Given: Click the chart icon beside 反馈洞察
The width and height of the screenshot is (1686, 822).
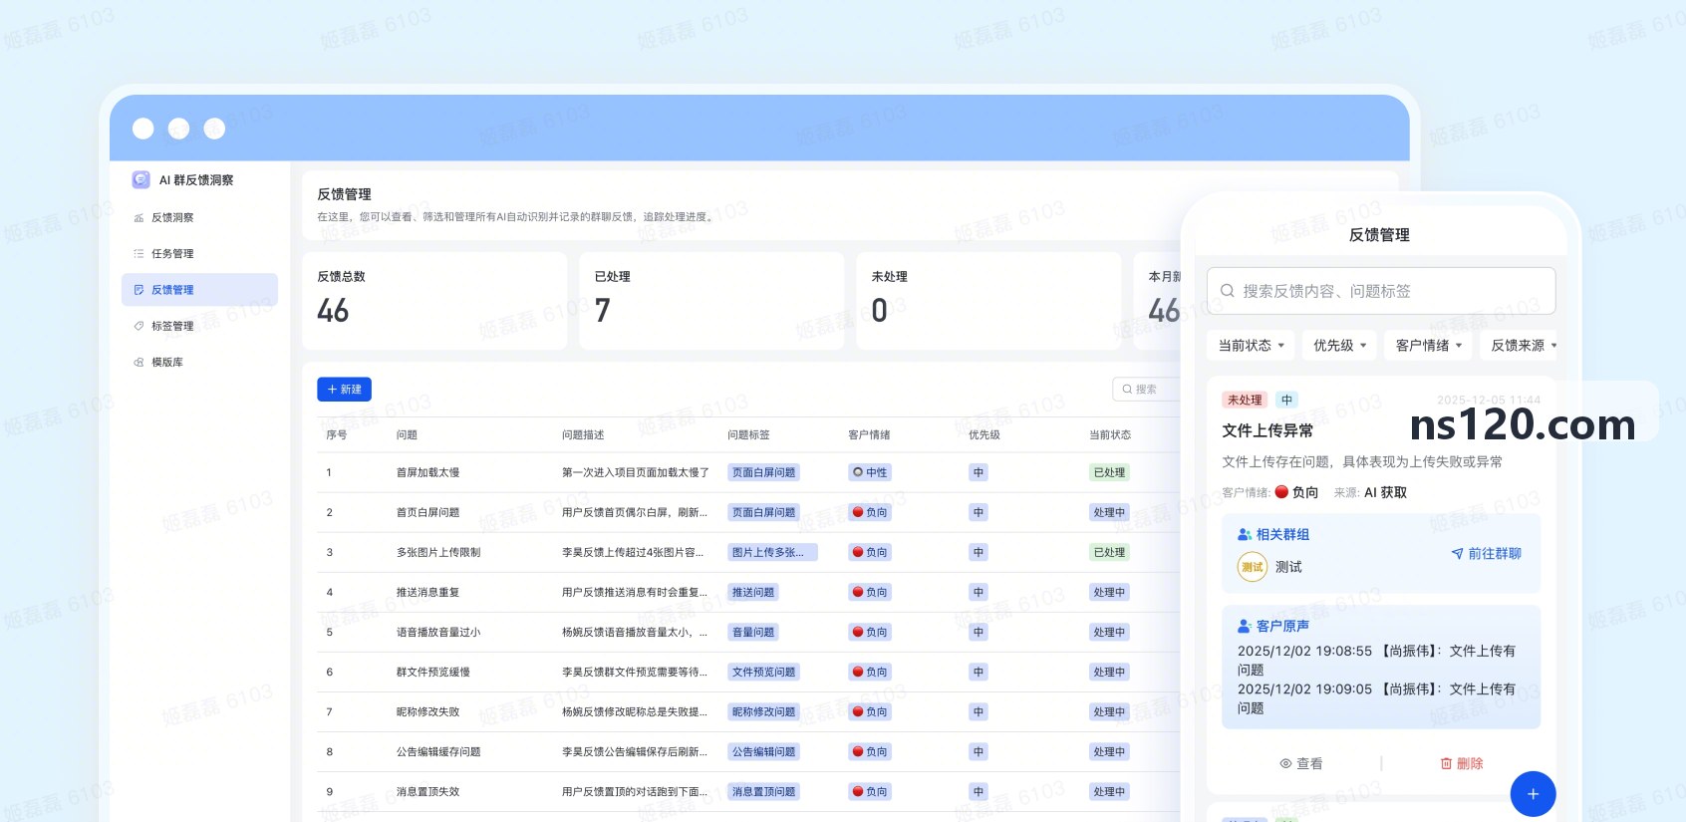Looking at the screenshot, I should click(139, 218).
